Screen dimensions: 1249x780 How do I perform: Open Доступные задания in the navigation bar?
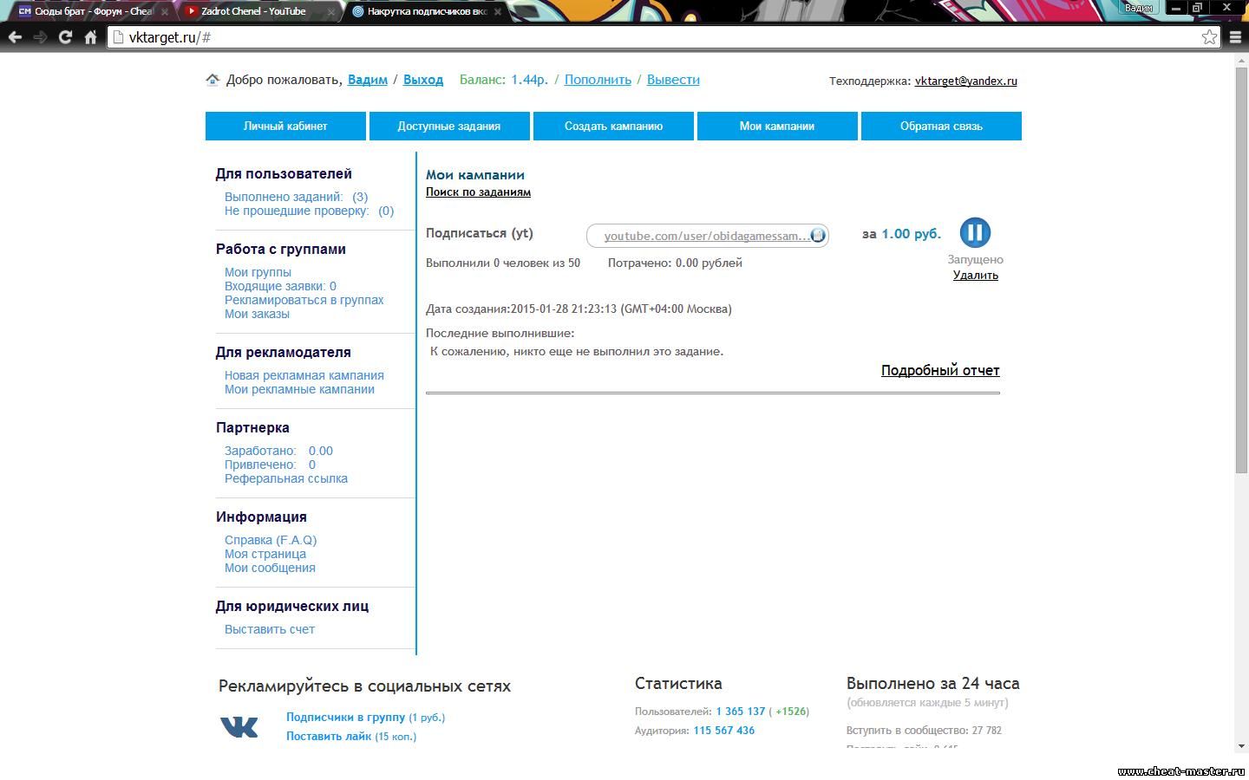(x=449, y=126)
